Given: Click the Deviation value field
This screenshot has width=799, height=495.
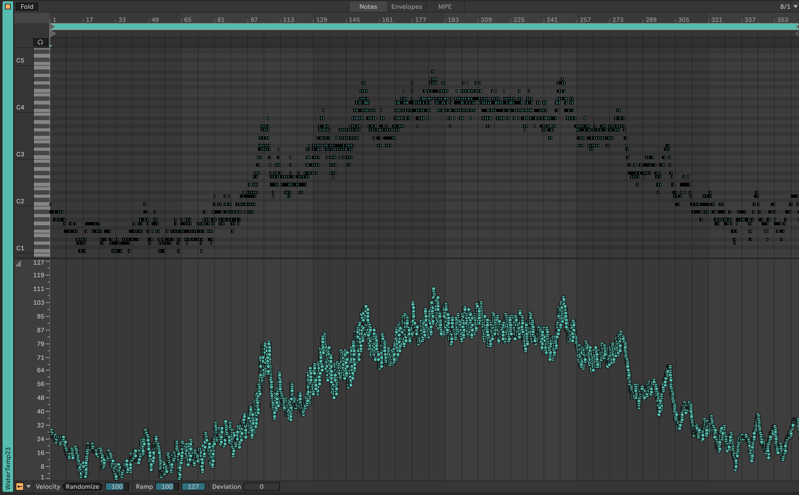Looking at the screenshot, I should (x=261, y=487).
